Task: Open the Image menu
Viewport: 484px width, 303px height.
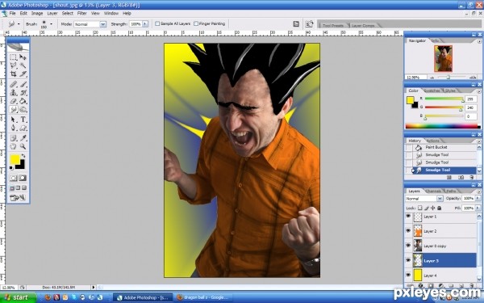Action: (x=37, y=13)
